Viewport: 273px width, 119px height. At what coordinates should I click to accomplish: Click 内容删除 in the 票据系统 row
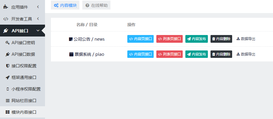(x=221, y=54)
